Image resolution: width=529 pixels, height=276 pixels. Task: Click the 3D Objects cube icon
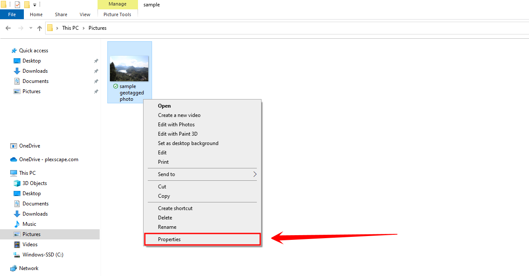(x=17, y=183)
